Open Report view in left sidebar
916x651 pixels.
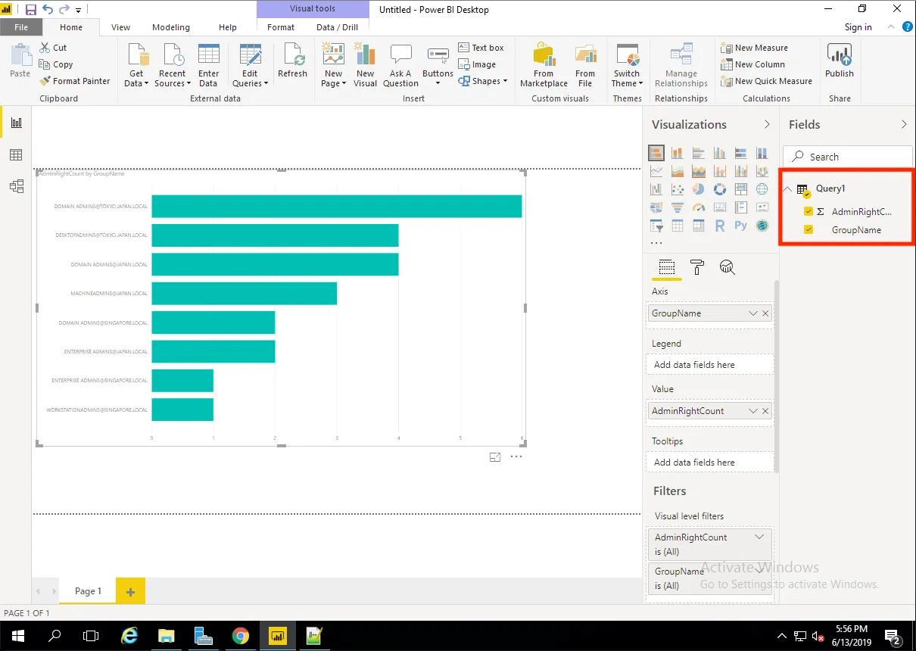(x=16, y=123)
